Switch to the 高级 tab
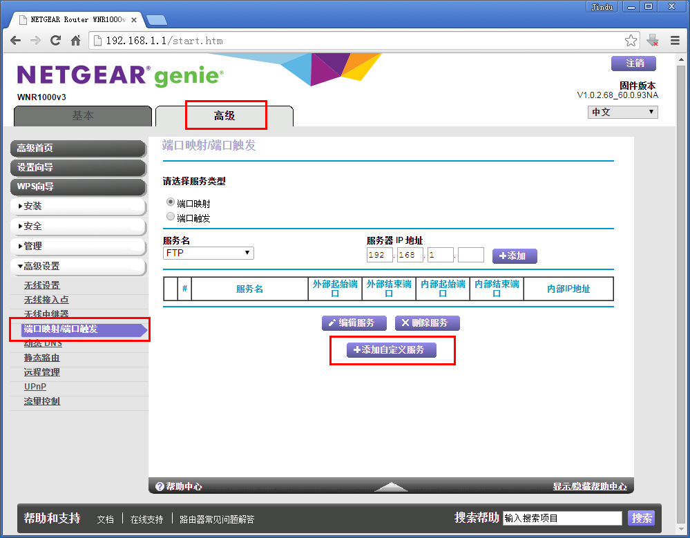690x538 pixels. [224, 116]
